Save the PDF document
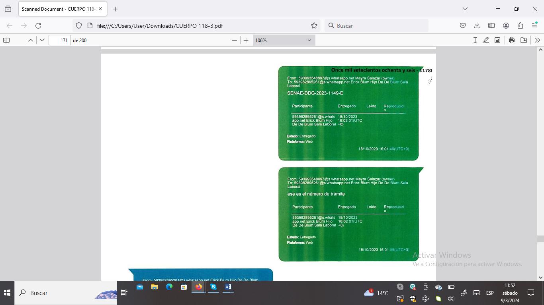This screenshot has height=305, width=544. coord(524,40)
